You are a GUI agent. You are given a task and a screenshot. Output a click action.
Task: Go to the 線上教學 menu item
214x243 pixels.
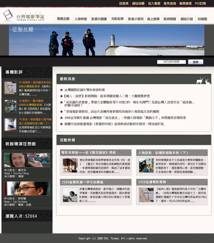point(153,19)
